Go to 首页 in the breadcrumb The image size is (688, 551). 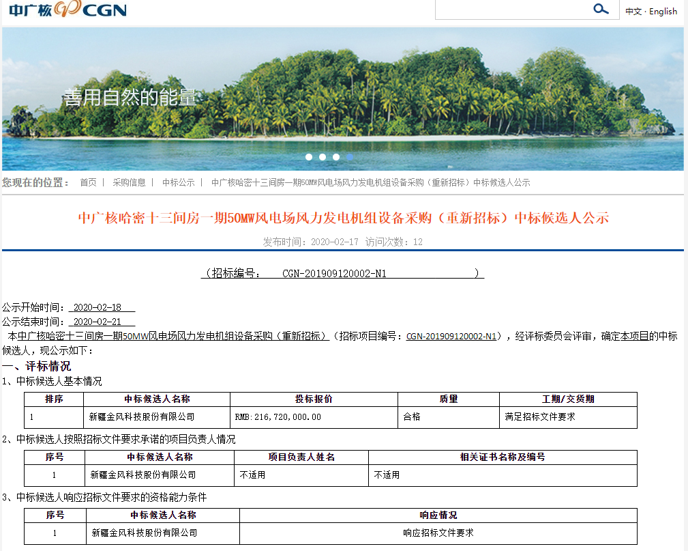(88, 182)
